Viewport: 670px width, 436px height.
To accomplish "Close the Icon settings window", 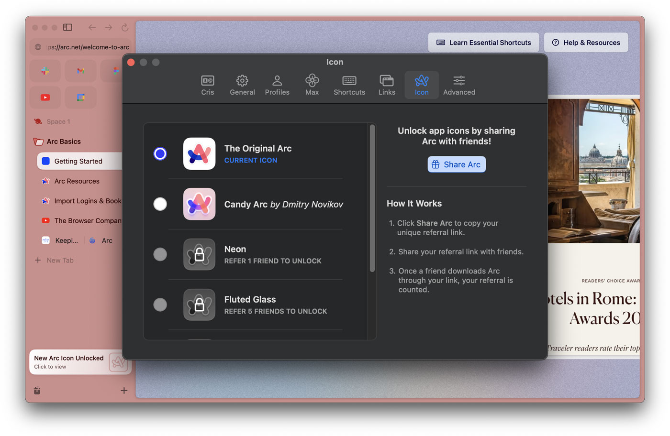I will pyautogui.click(x=131, y=62).
